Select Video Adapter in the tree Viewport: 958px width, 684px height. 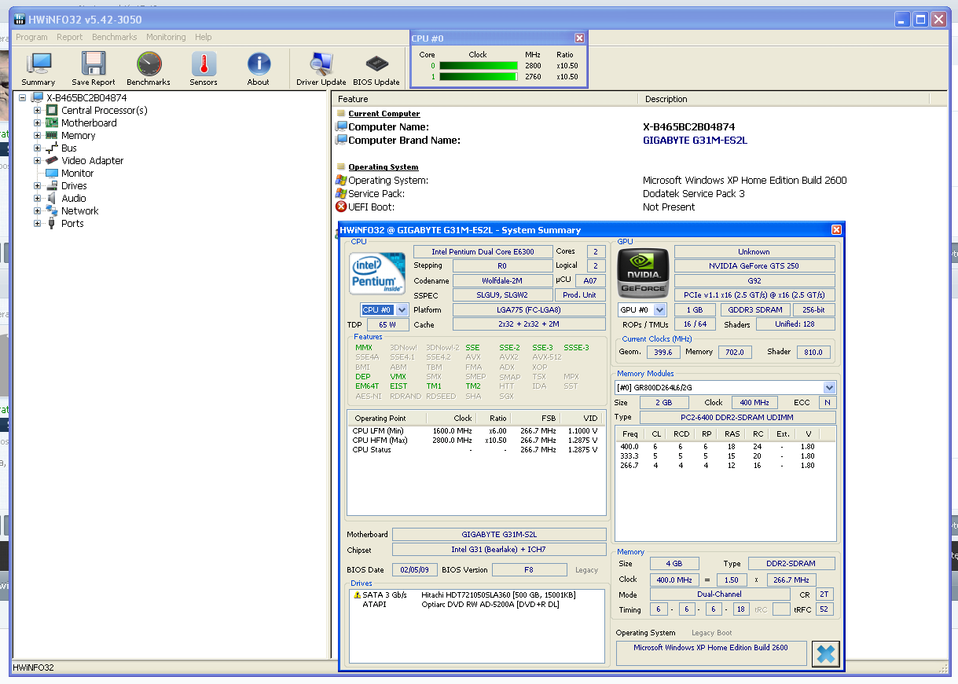92,161
